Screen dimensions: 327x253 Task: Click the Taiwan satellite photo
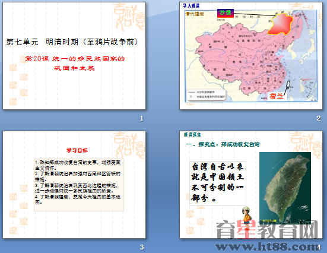click(x=285, y=188)
